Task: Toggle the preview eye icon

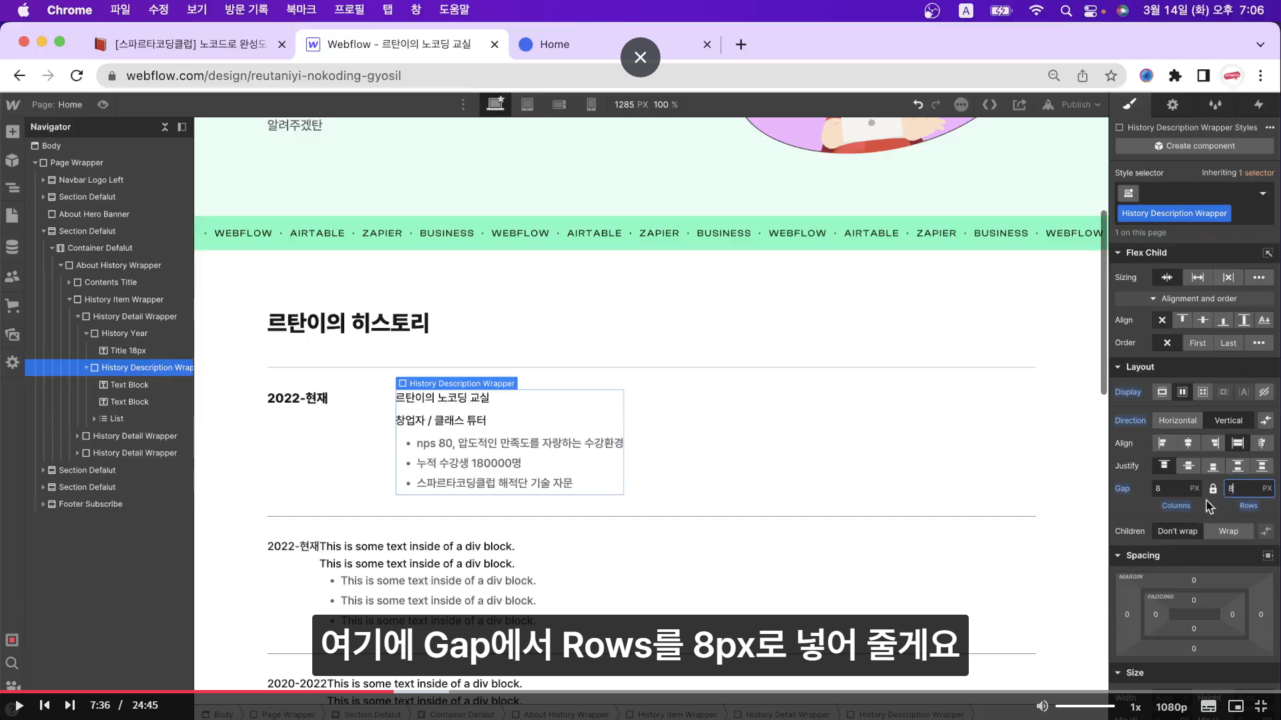Action: (103, 105)
